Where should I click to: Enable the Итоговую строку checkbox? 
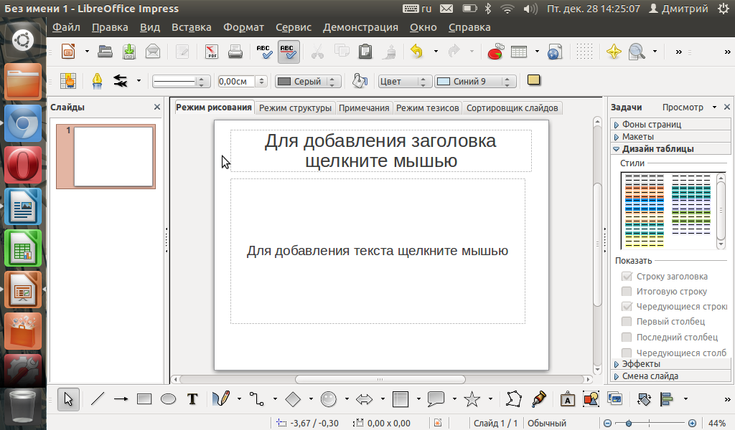[627, 291]
